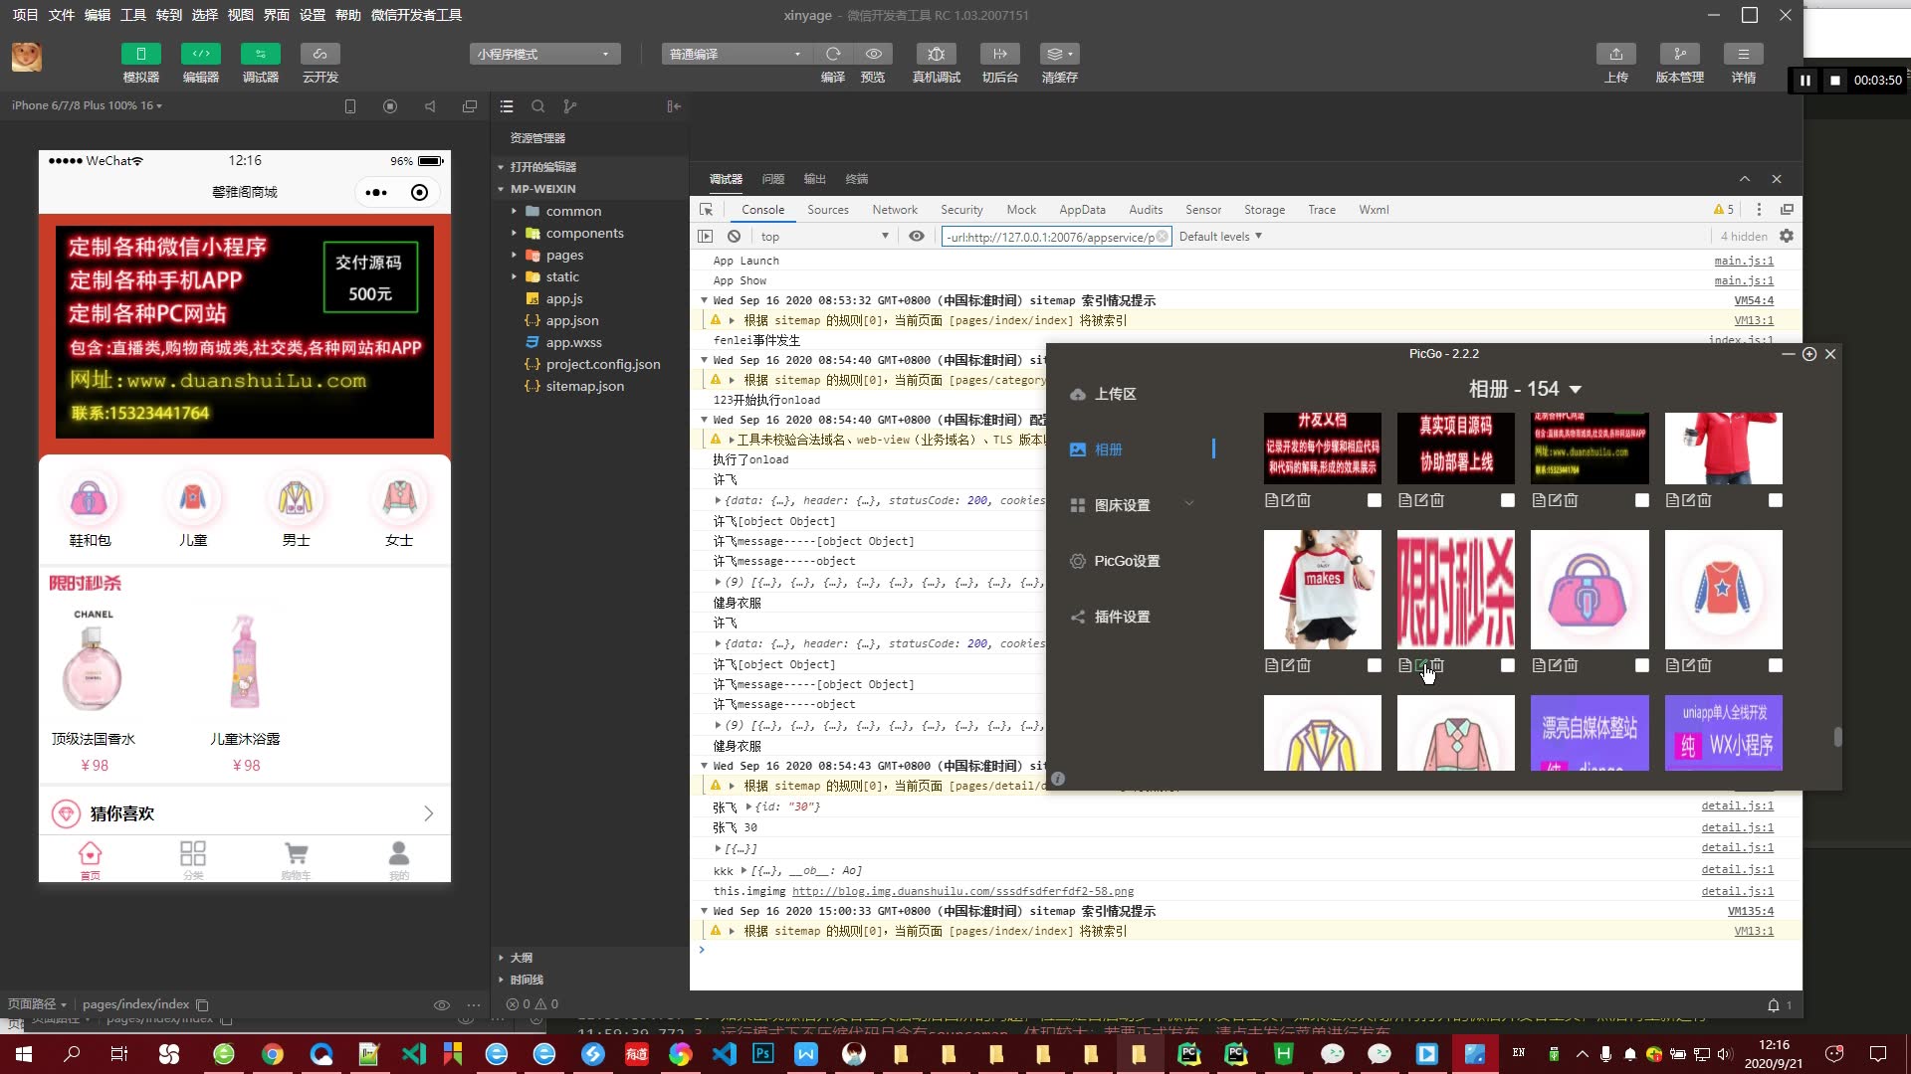Open the console settings gear
The width and height of the screenshot is (1911, 1074).
(x=1787, y=237)
